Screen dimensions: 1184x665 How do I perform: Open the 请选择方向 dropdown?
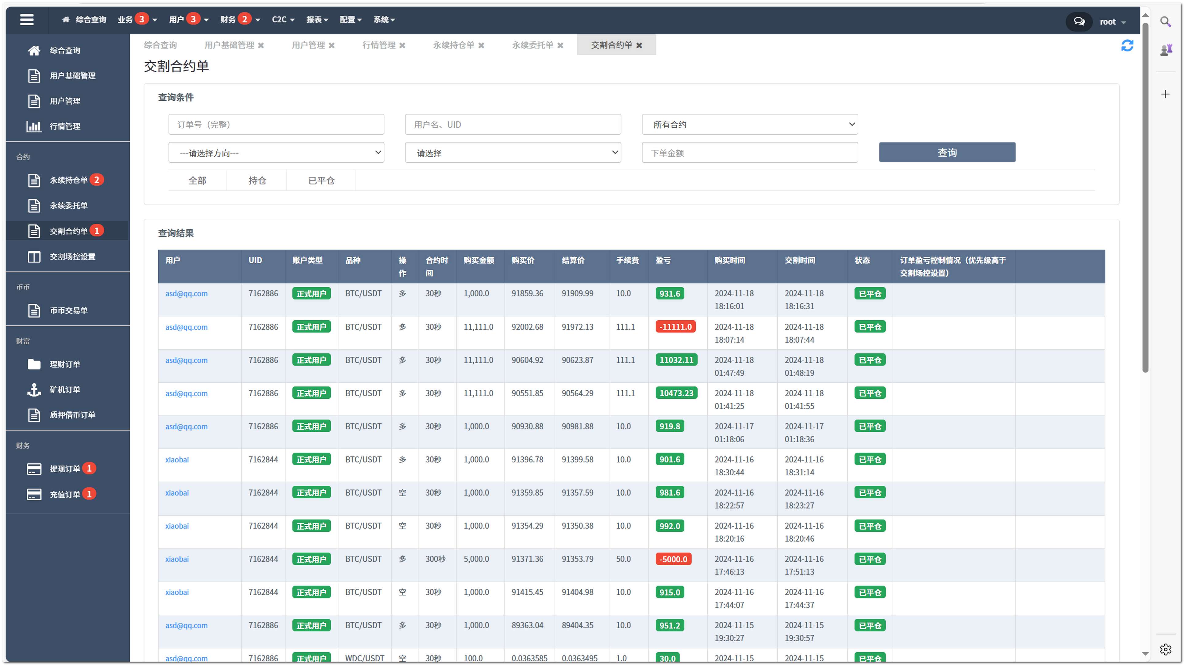pyautogui.click(x=276, y=153)
